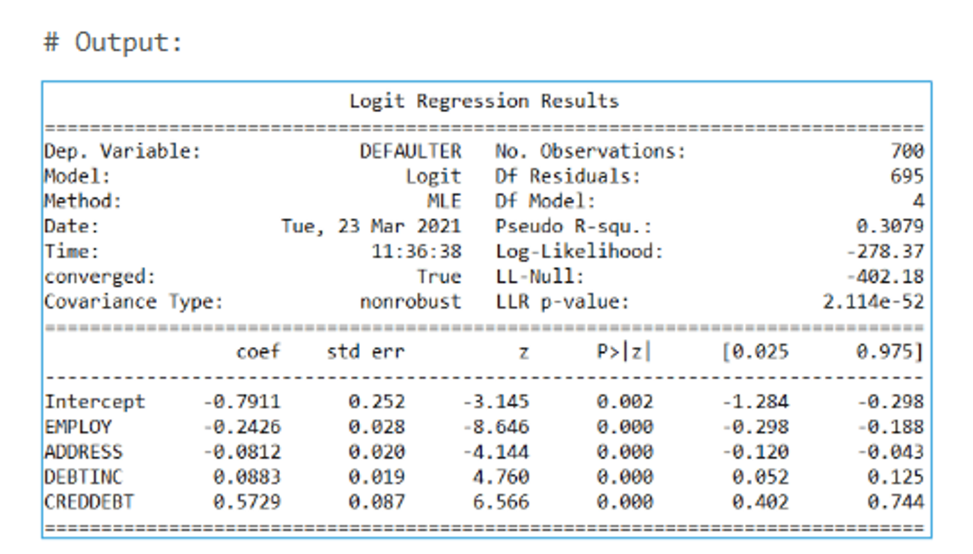The width and height of the screenshot is (973, 554).
Task: Click the 'P>|z|' column header
Action: (x=623, y=352)
